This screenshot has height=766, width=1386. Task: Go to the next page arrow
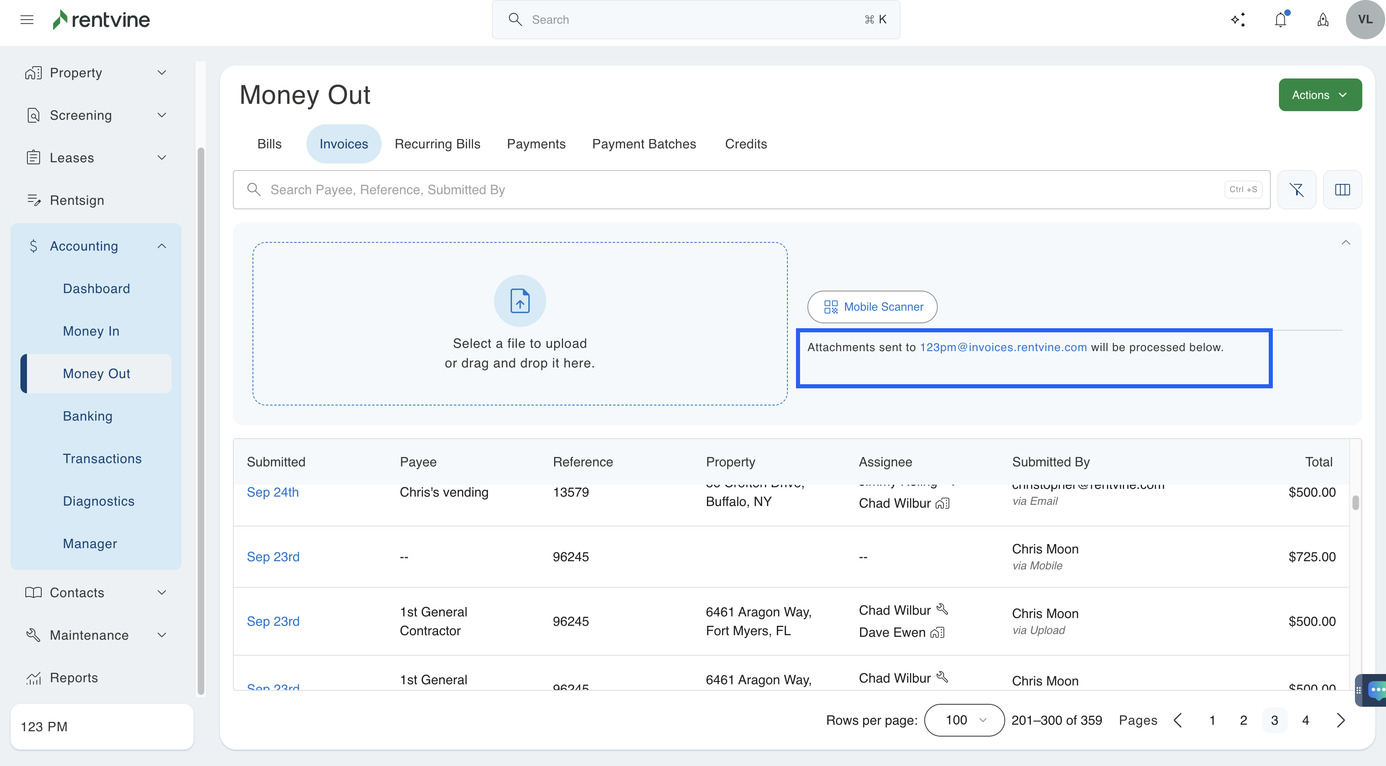[x=1340, y=720]
